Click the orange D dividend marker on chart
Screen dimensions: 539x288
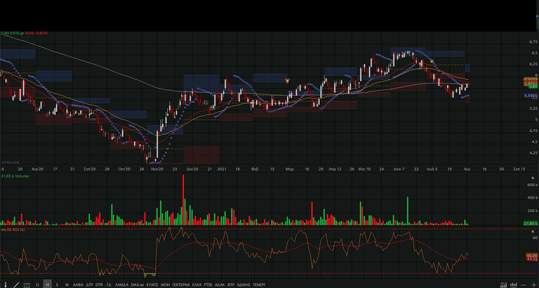click(x=432, y=61)
